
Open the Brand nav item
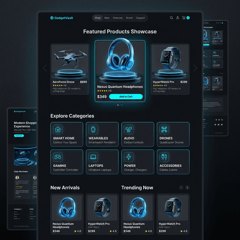(x=129, y=18)
